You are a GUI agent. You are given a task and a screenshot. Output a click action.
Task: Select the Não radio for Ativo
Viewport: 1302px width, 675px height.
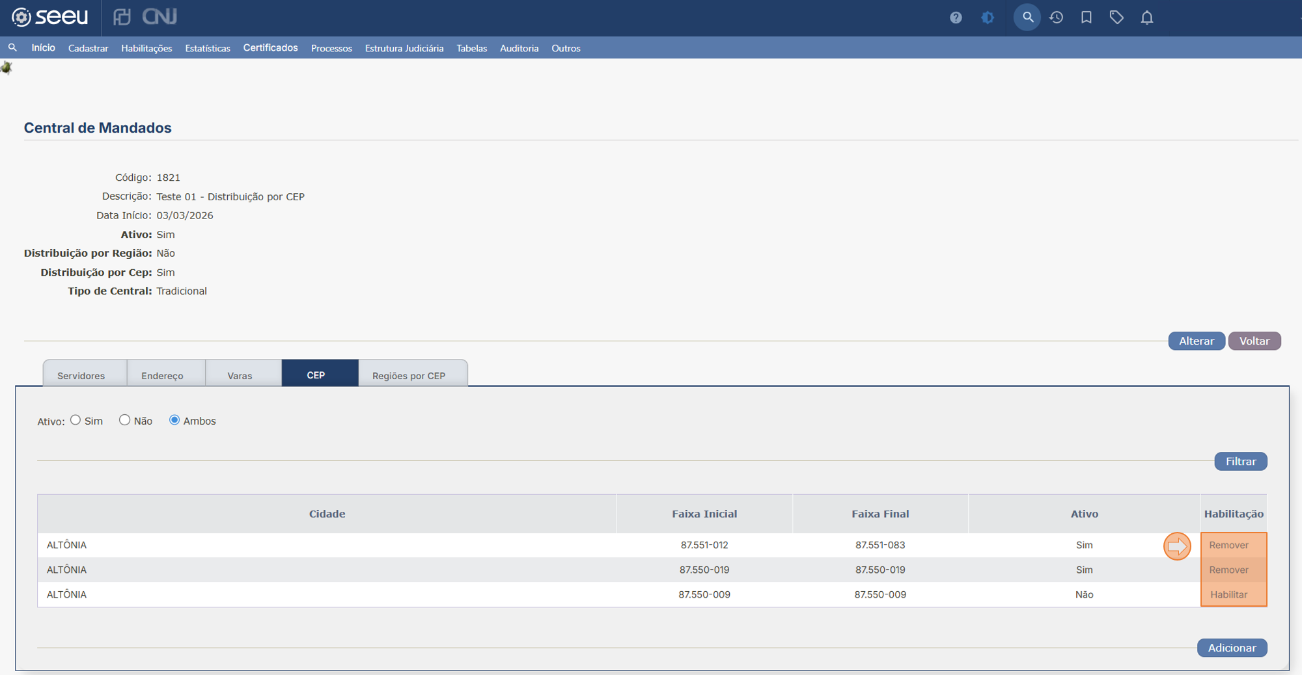pyautogui.click(x=124, y=420)
